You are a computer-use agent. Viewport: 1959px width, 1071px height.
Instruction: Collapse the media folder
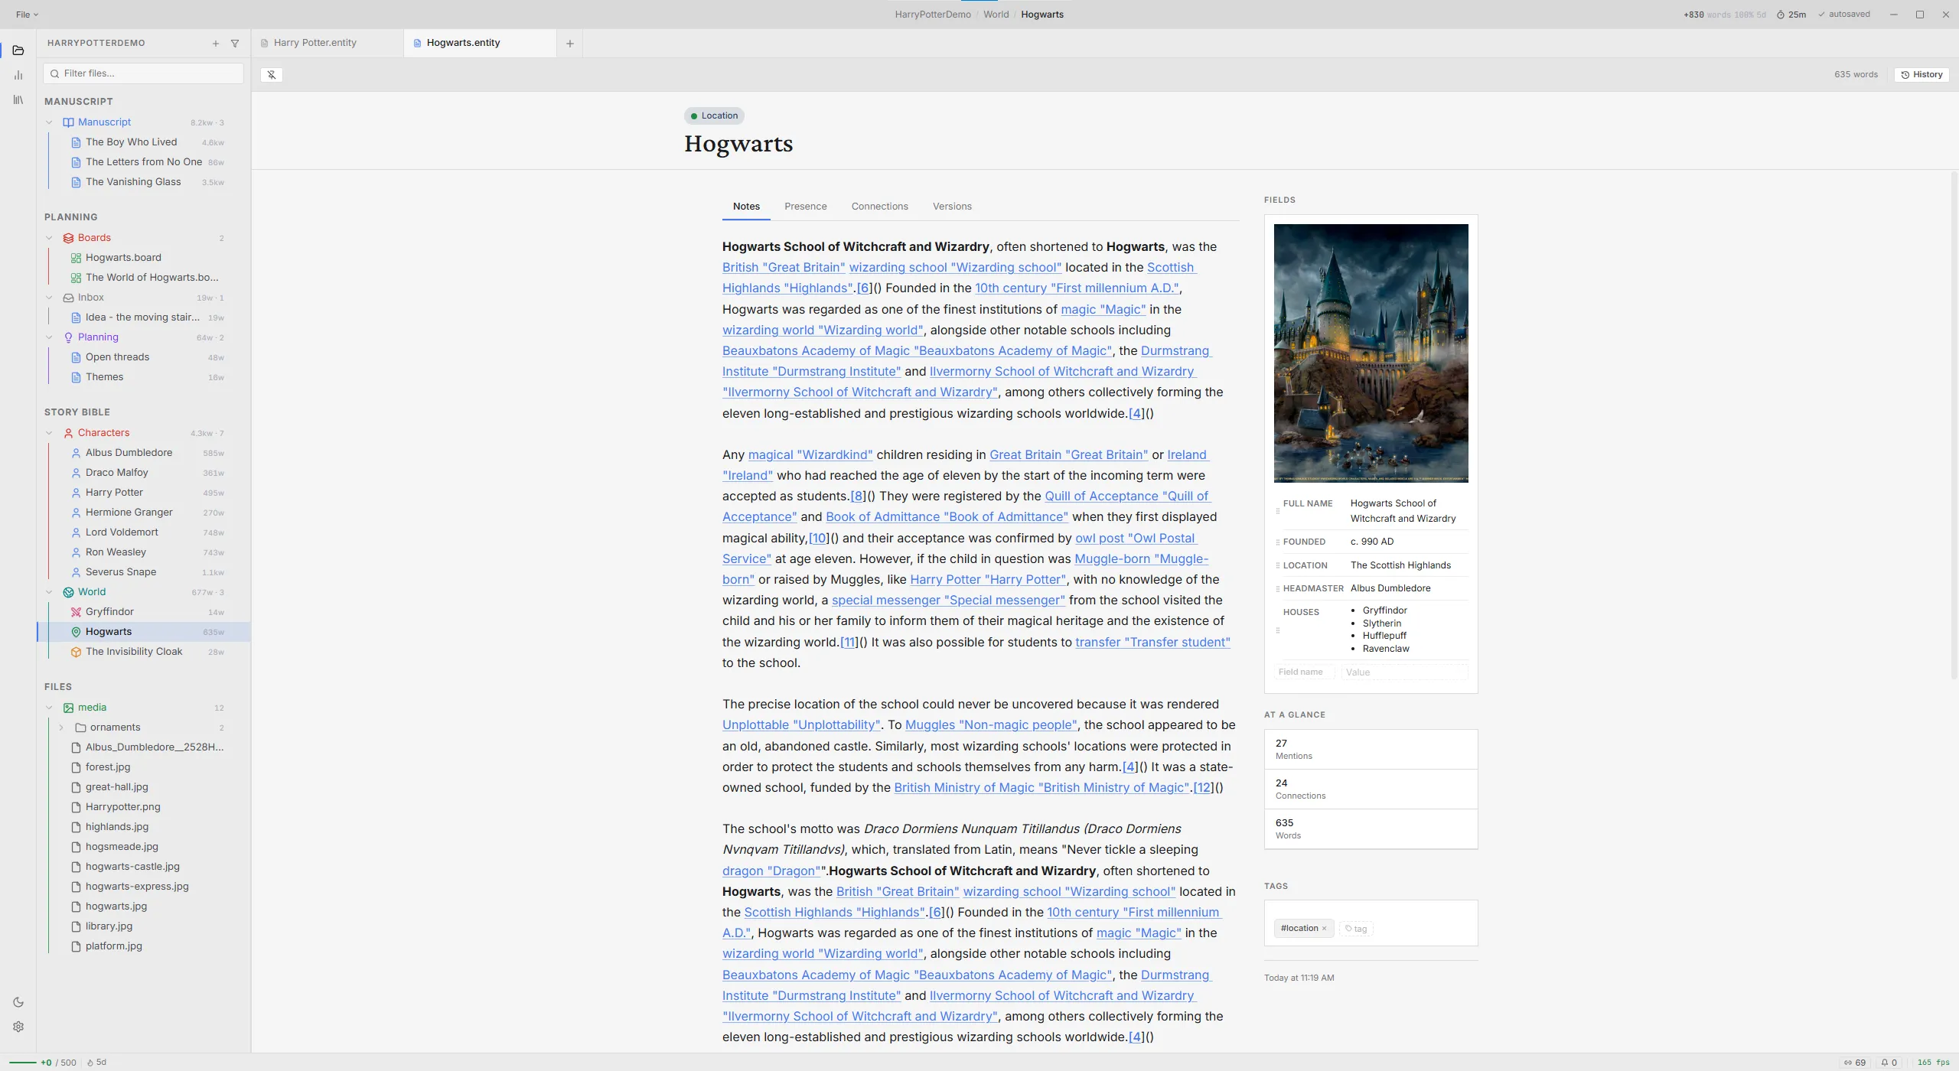(x=50, y=708)
